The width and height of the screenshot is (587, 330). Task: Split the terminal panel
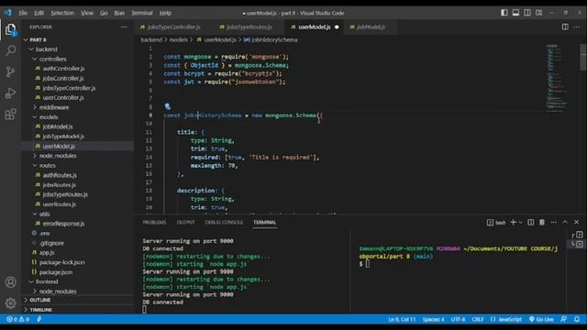click(530, 222)
